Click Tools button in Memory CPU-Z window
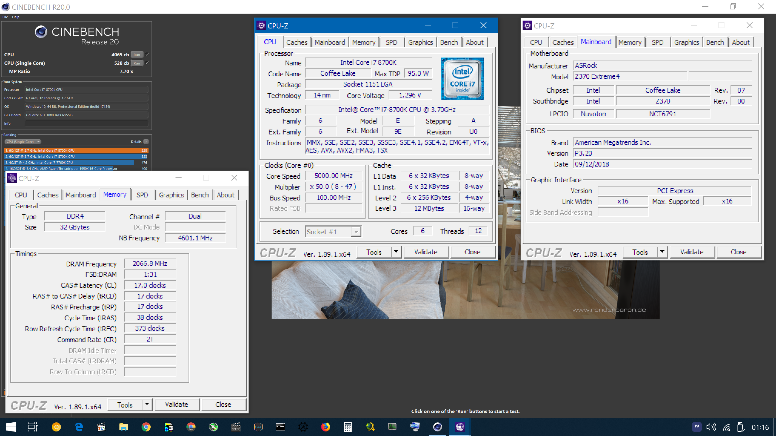Viewport: 776px width, 436px height. (x=125, y=405)
